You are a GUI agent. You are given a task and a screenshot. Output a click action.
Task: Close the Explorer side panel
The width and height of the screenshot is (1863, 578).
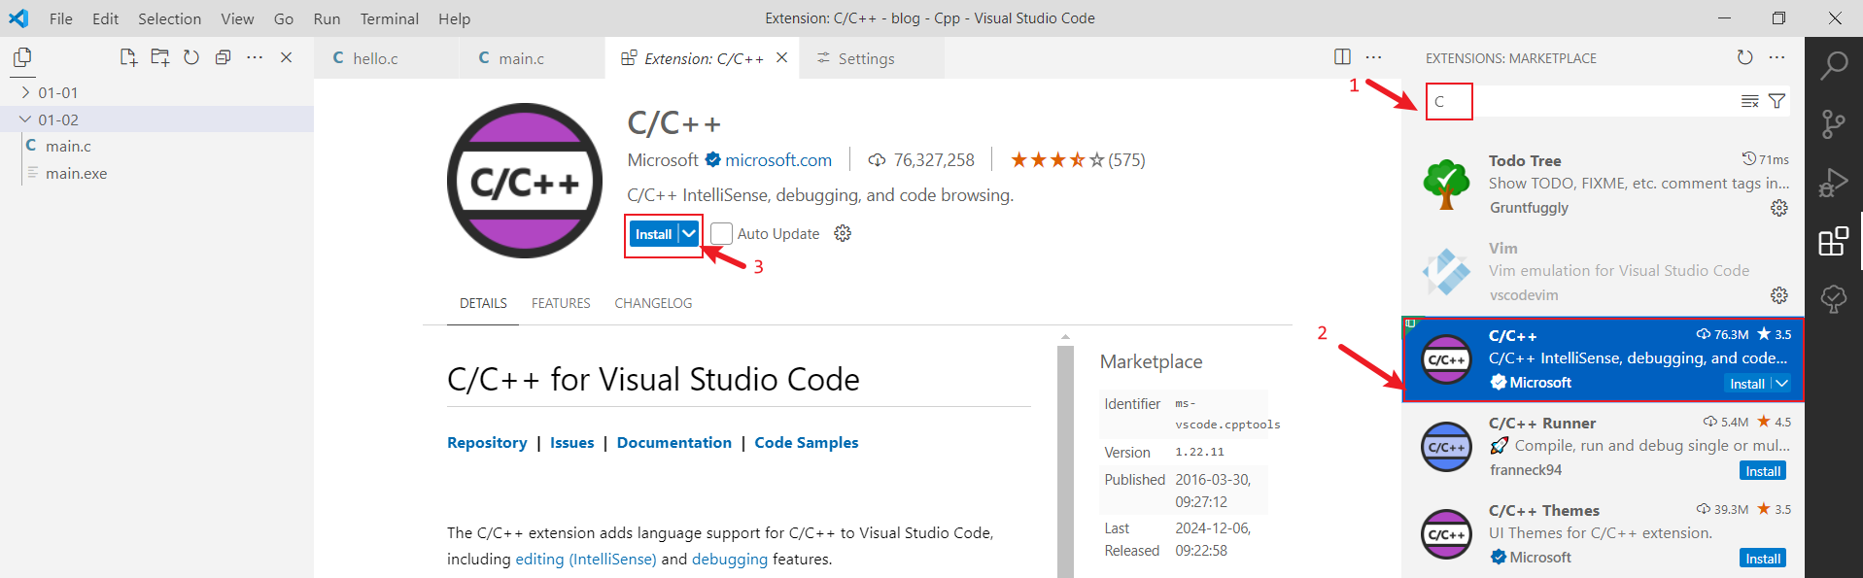(287, 57)
